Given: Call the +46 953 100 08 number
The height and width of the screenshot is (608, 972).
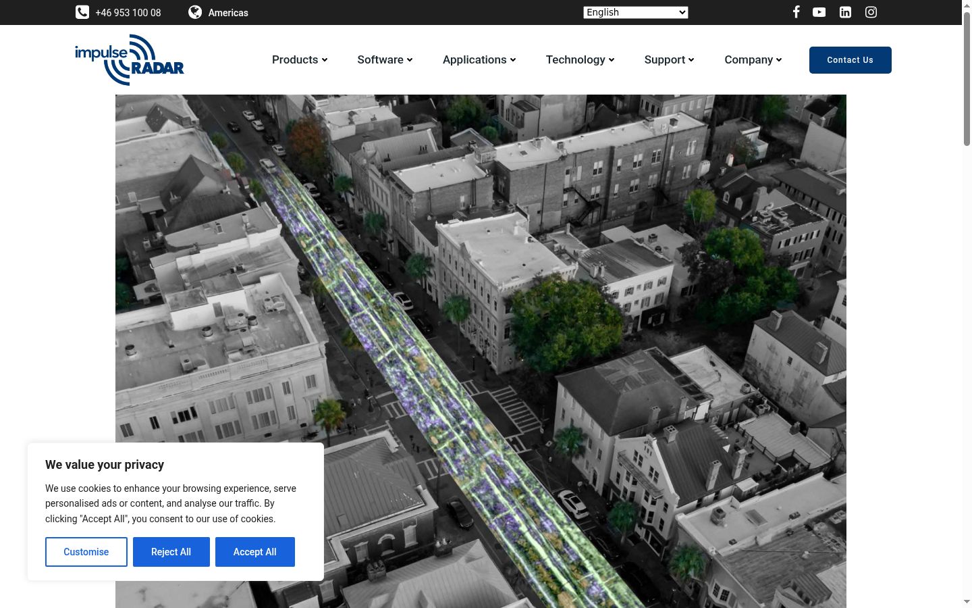Looking at the screenshot, I should pos(128,13).
